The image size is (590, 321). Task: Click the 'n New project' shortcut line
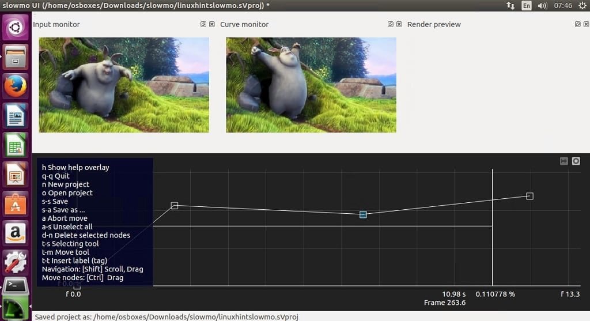(x=66, y=184)
